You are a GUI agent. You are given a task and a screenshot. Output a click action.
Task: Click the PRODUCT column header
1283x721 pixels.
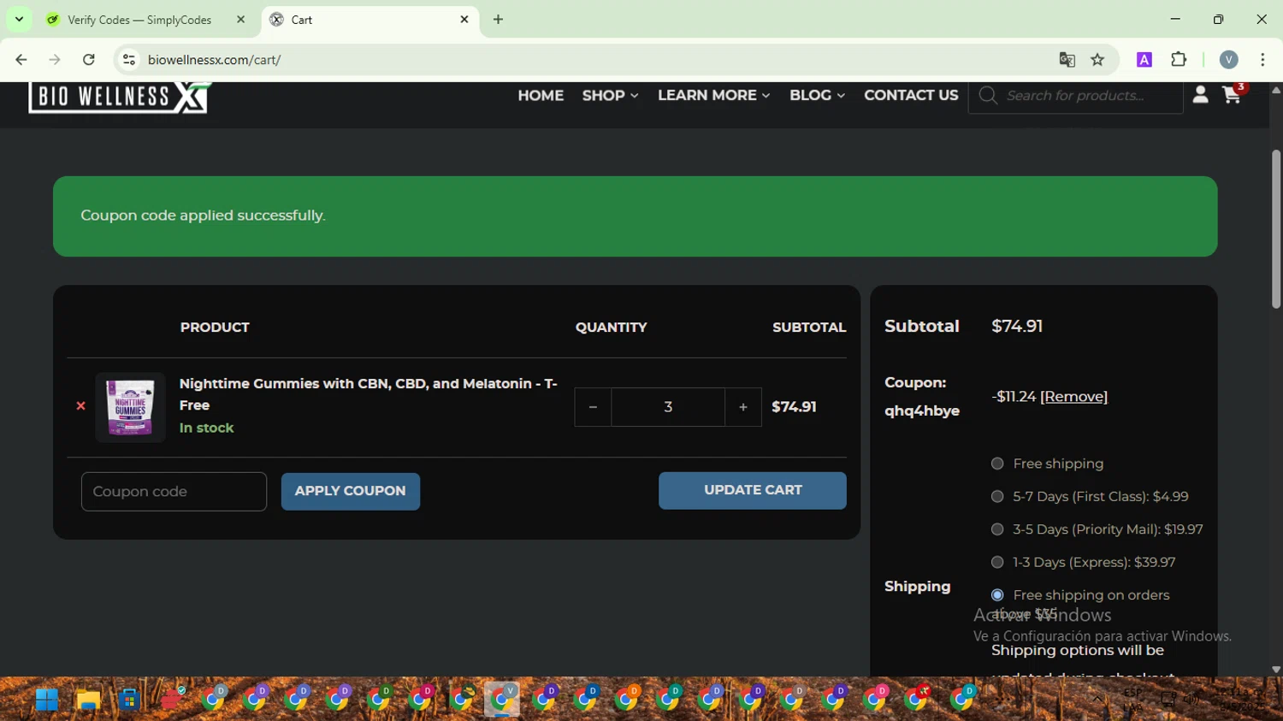pos(215,328)
